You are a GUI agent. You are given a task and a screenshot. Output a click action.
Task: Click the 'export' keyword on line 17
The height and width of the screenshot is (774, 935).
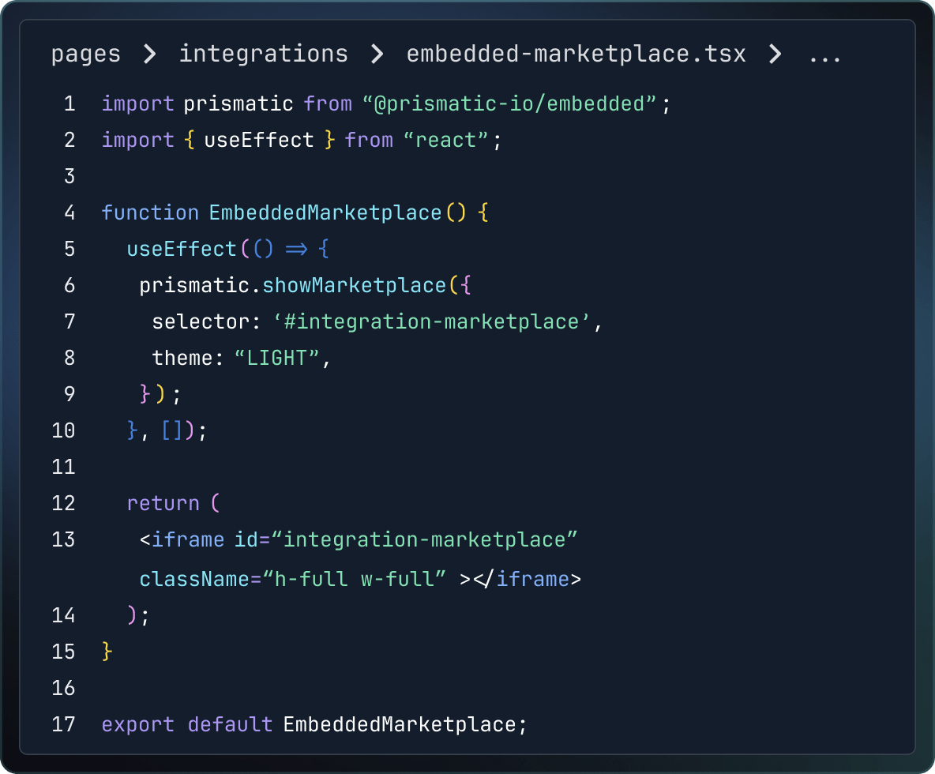(137, 724)
